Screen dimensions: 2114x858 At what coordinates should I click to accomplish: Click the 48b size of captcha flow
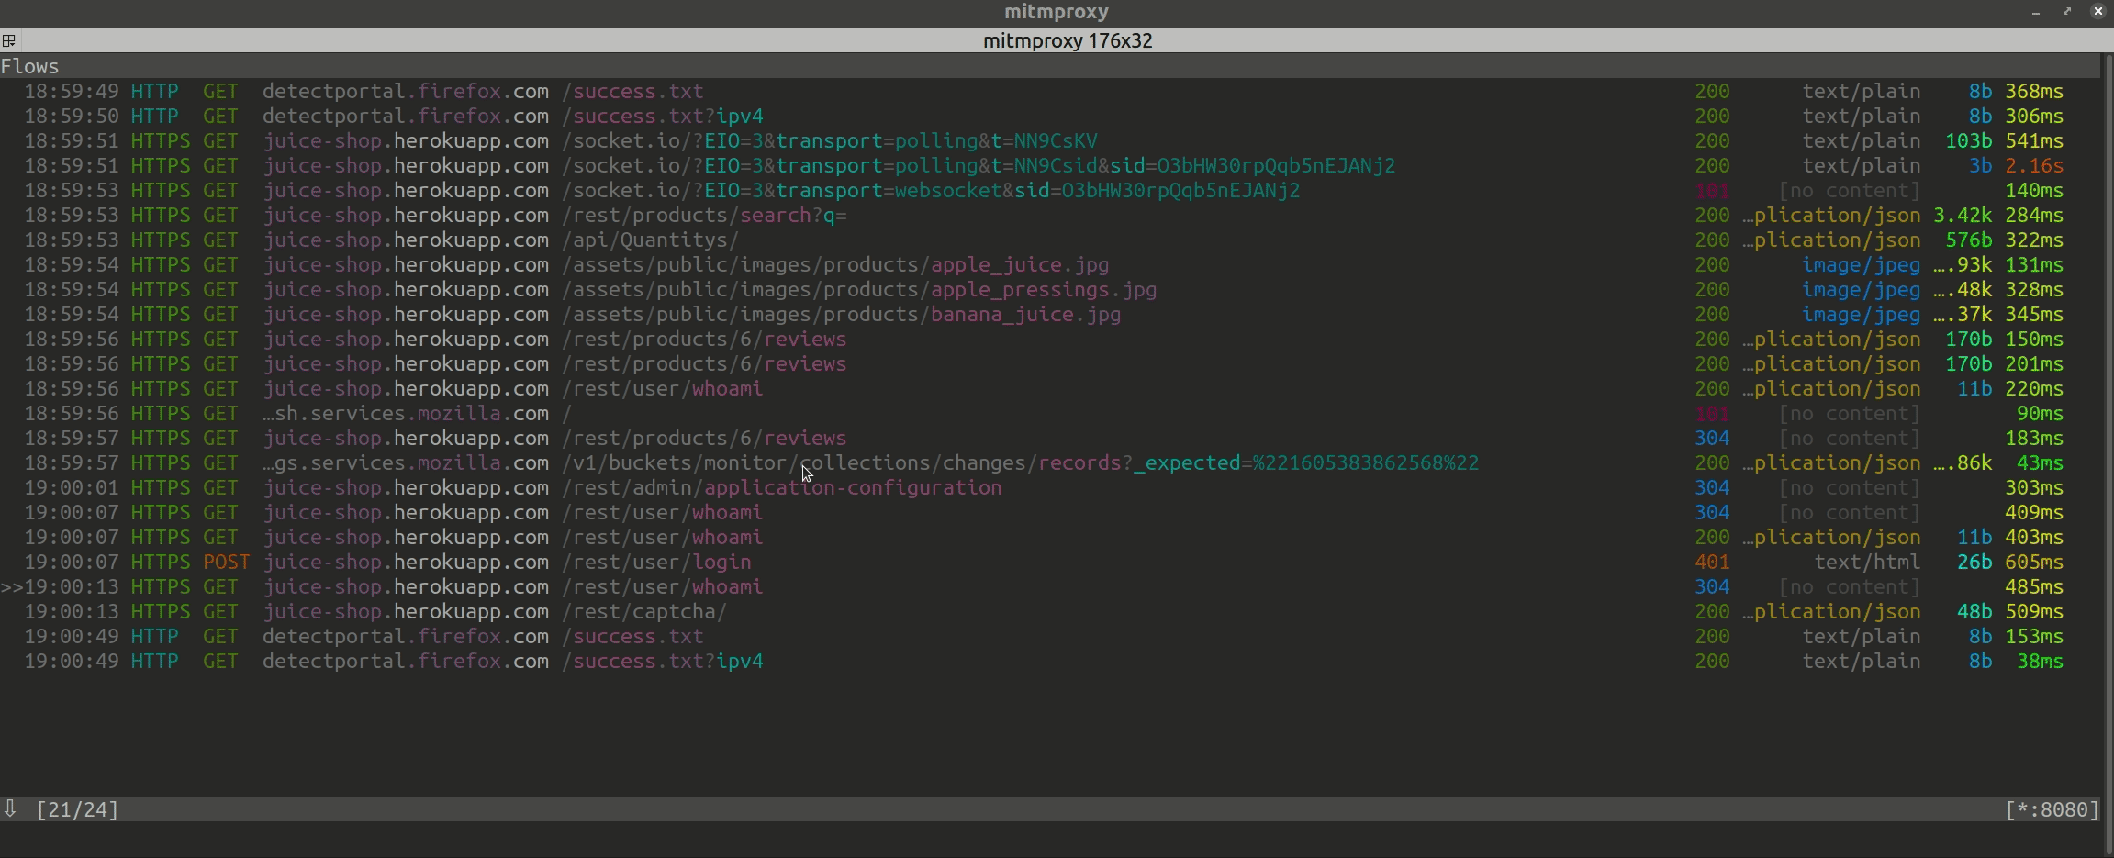(x=1974, y=611)
